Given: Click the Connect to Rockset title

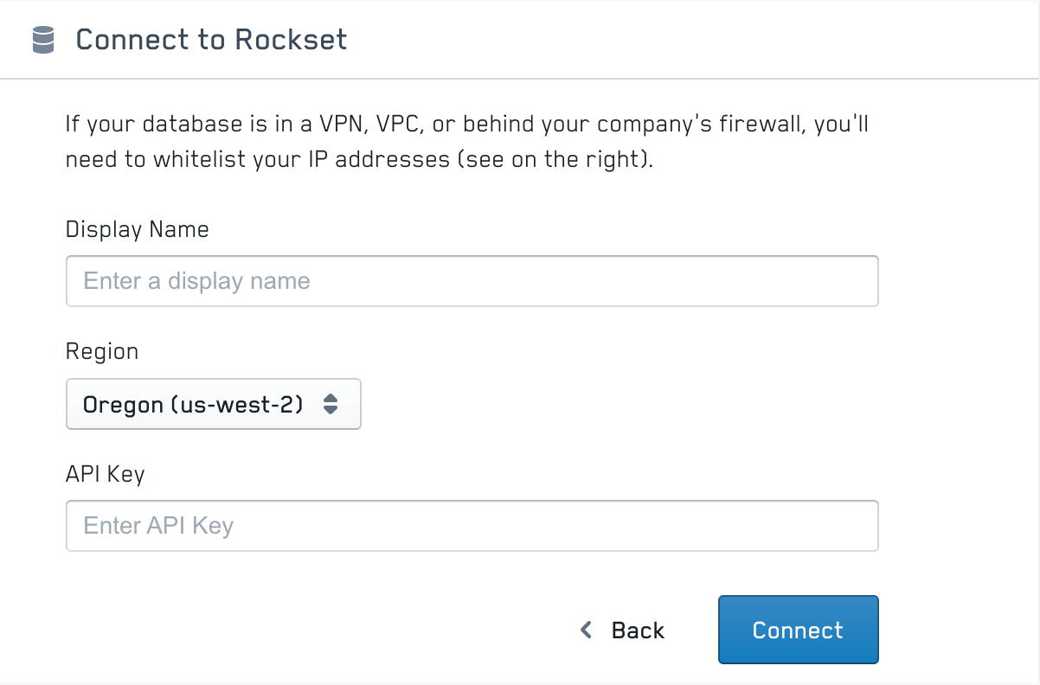Looking at the screenshot, I should pos(211,40).
